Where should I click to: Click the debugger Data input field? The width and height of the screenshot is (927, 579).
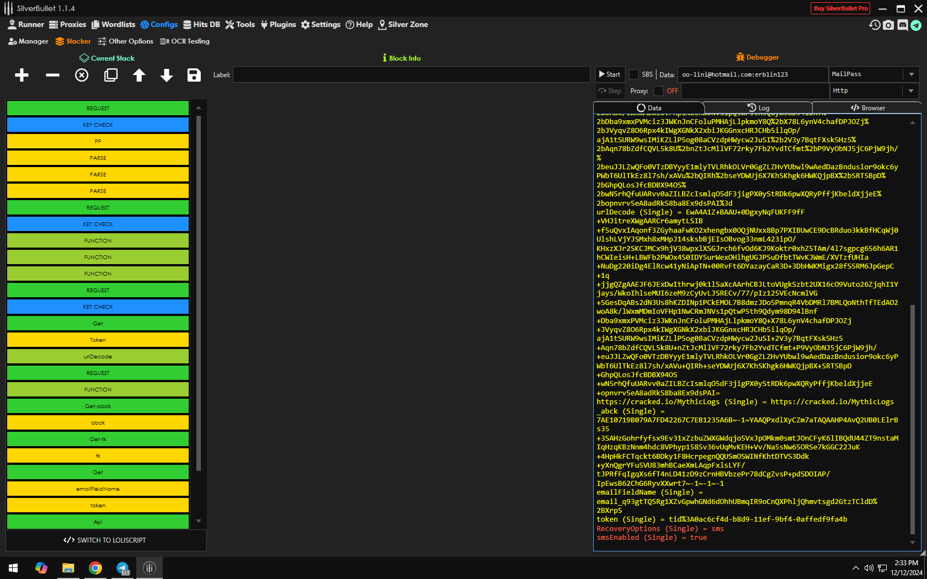[x=753, y=74]
